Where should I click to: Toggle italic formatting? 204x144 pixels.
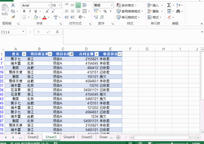click(30, 11)
